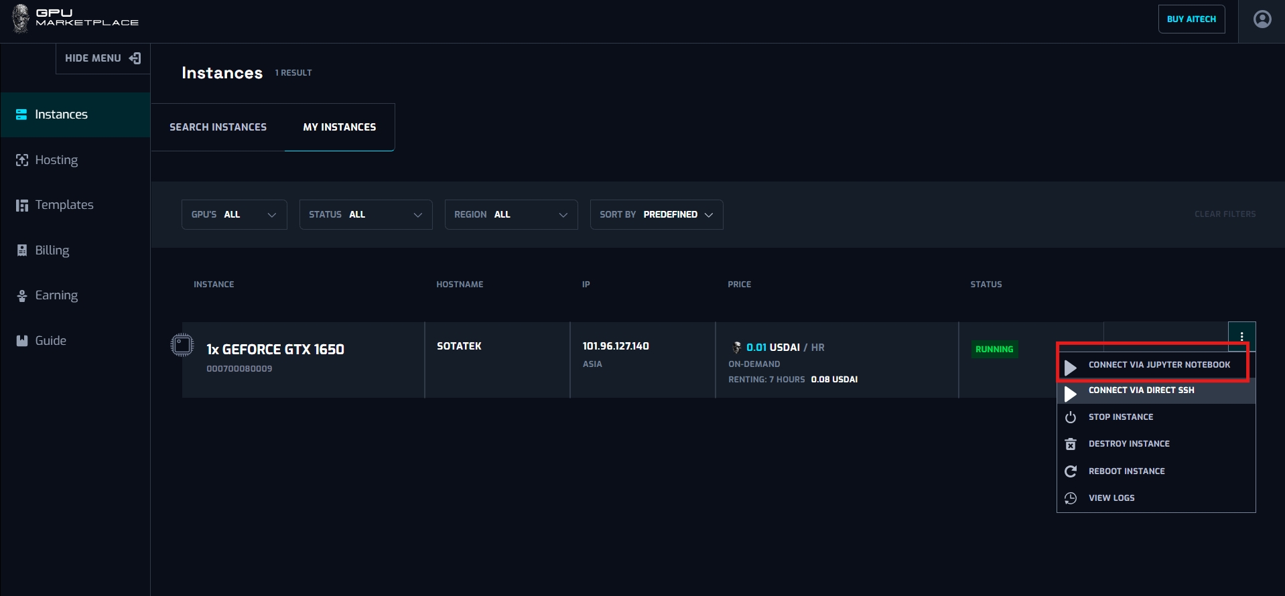Click the Buy AITECH button

point(1191,19)
